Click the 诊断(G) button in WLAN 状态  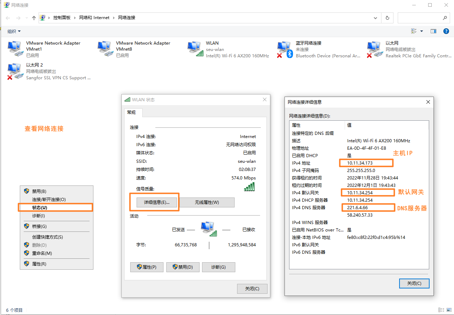pos(218,267)
